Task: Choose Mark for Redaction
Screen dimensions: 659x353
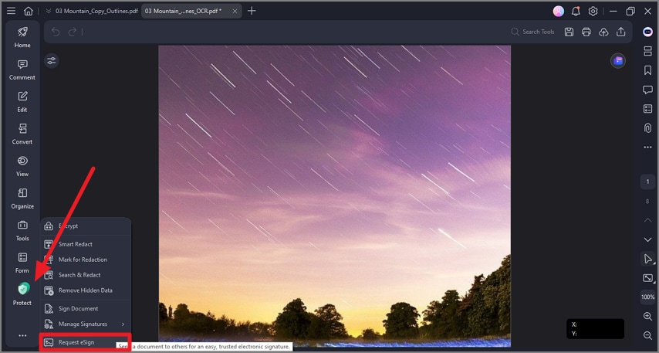Action: click(x=86, y=260)
